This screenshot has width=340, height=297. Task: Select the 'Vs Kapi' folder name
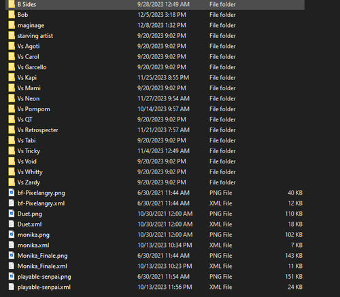[27, 78]
